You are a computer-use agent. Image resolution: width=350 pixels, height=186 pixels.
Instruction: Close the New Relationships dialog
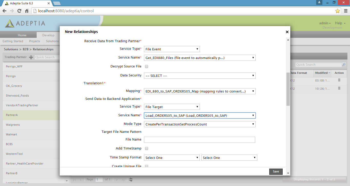287,32
